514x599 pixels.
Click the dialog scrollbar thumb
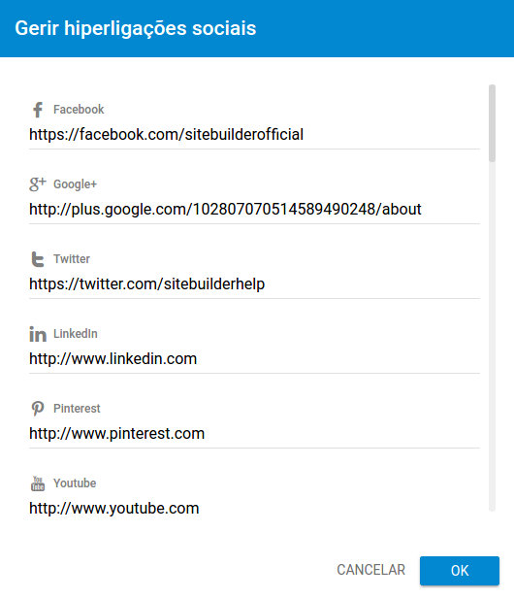[x=492, y=123]
